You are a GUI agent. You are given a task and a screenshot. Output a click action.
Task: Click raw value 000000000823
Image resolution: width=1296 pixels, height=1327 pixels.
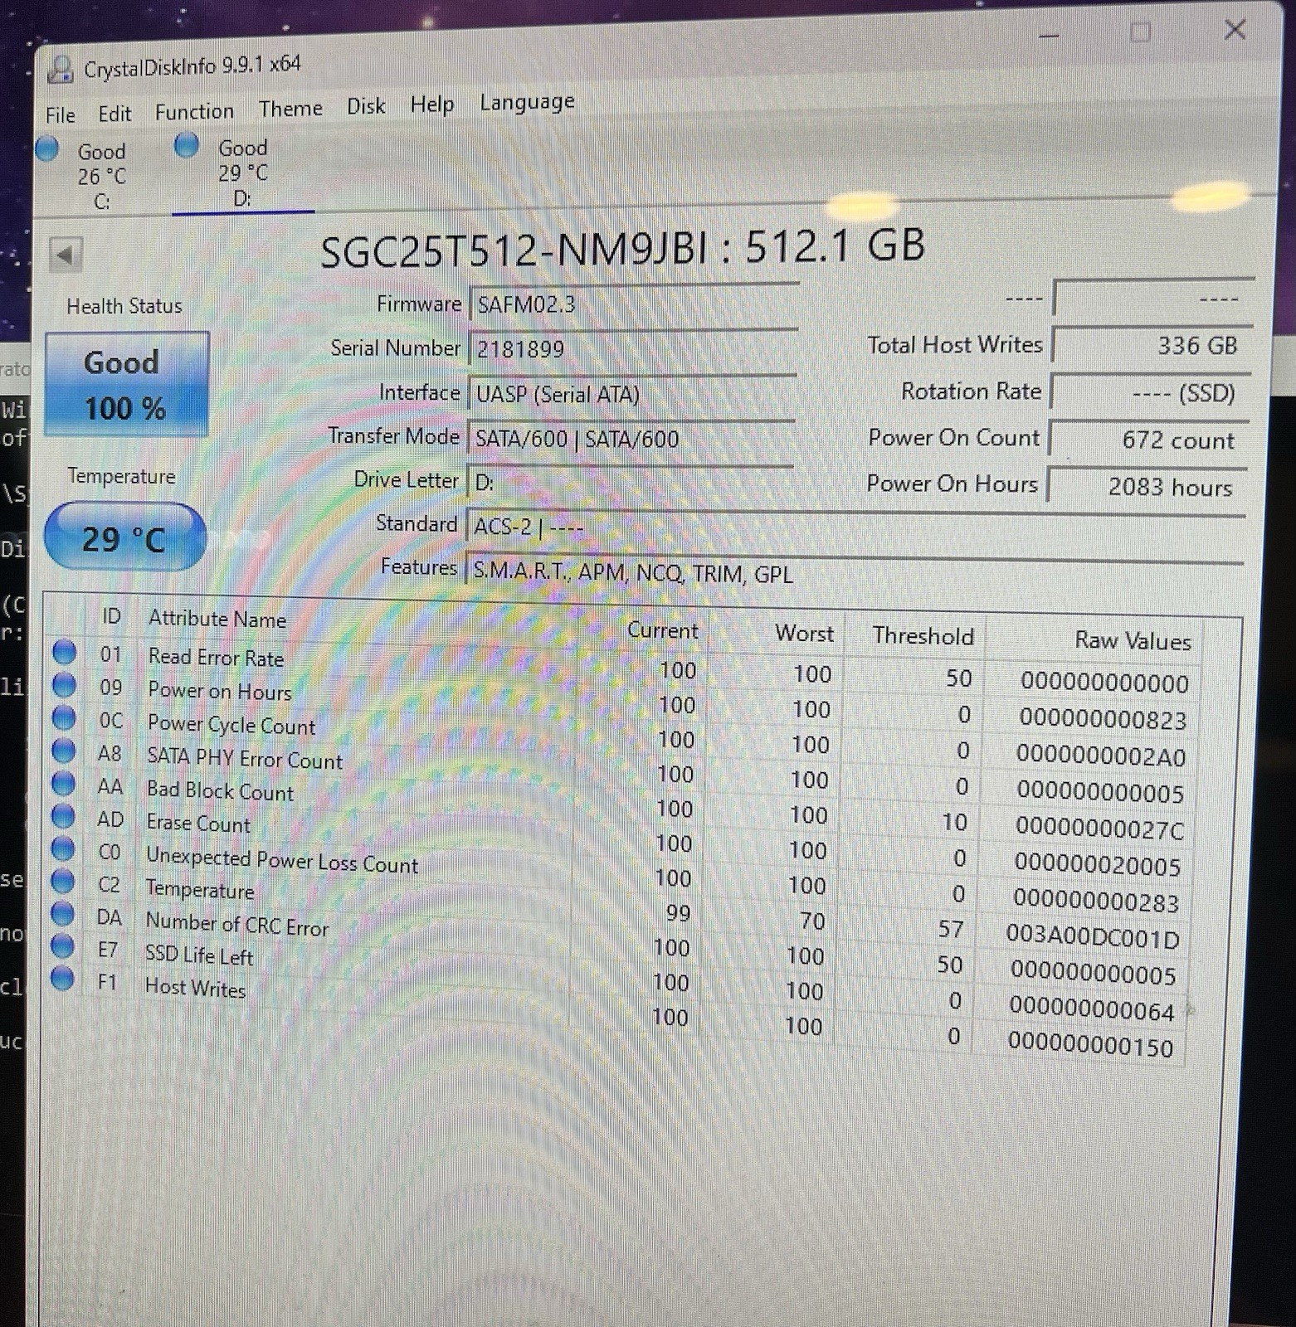click(1103, 718)
